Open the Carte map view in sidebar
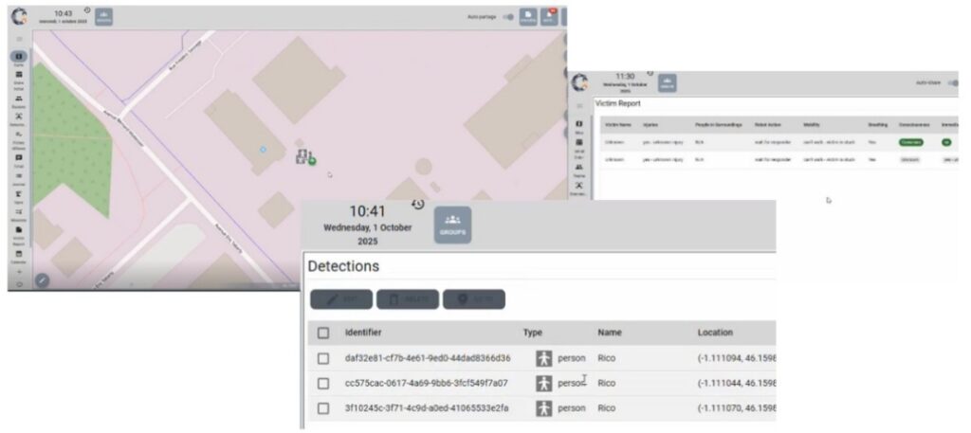This screenshot has width=971, height=433. pos(19,58)
